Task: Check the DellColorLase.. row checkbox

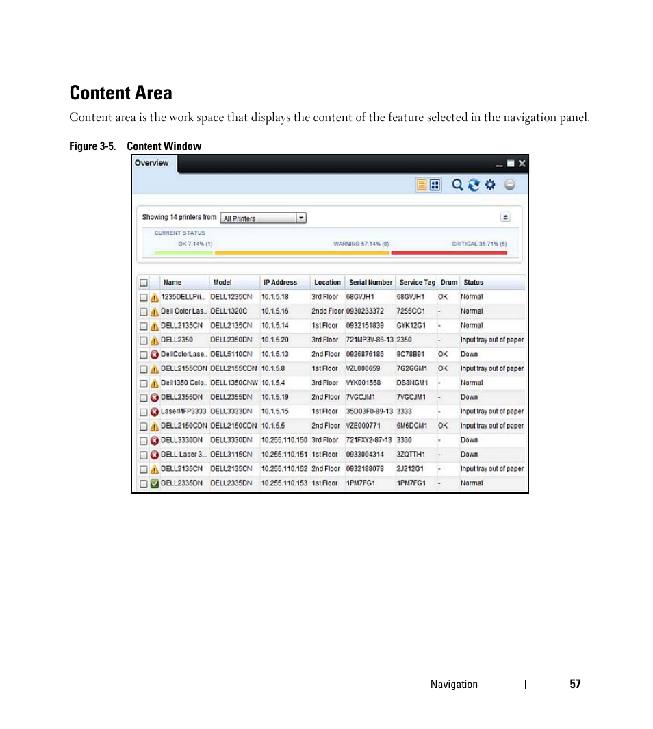Action: tap(144, 355)
